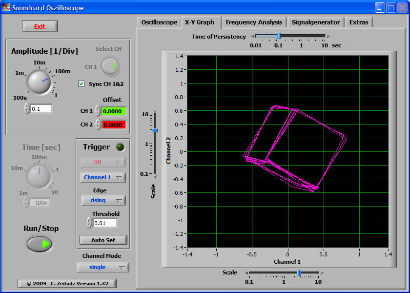The height and width of the screenshot is (293, 410).
Task: Toggle the Select CH switch
Action: tap(111, 66)
